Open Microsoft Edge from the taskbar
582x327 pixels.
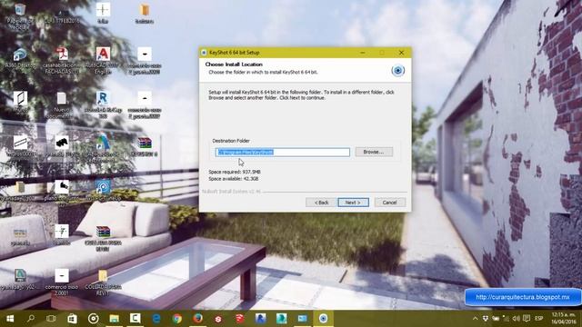pyautogui.click(x=156, y=319)
